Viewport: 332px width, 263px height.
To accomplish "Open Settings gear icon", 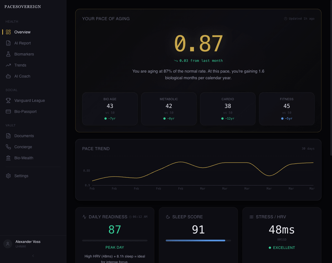I will [8, 176].
